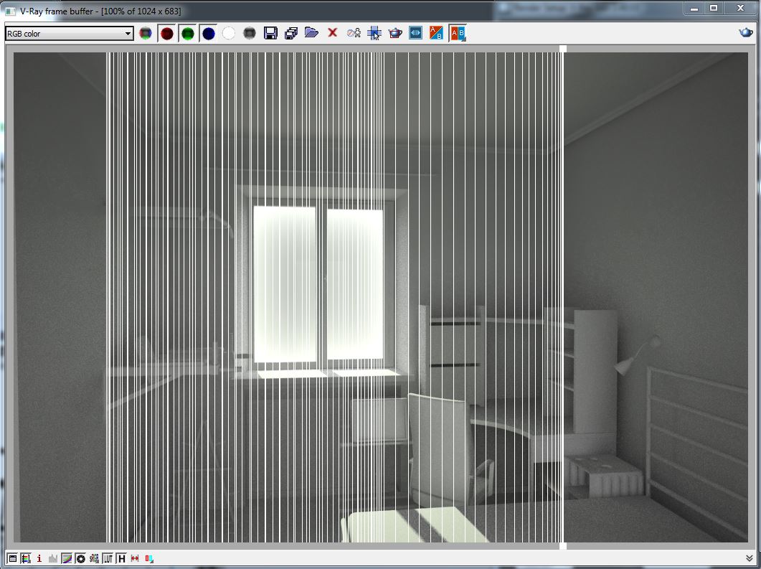
Task: Toggle the green channel button
Action: click(x=187, y=33)
